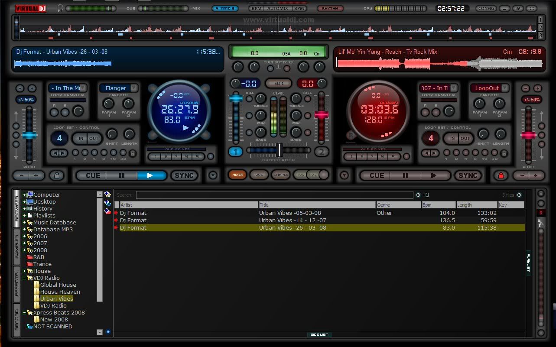Switch to the RECORD side tab
This screenshot has height=347, width=556.
point(17,320)
